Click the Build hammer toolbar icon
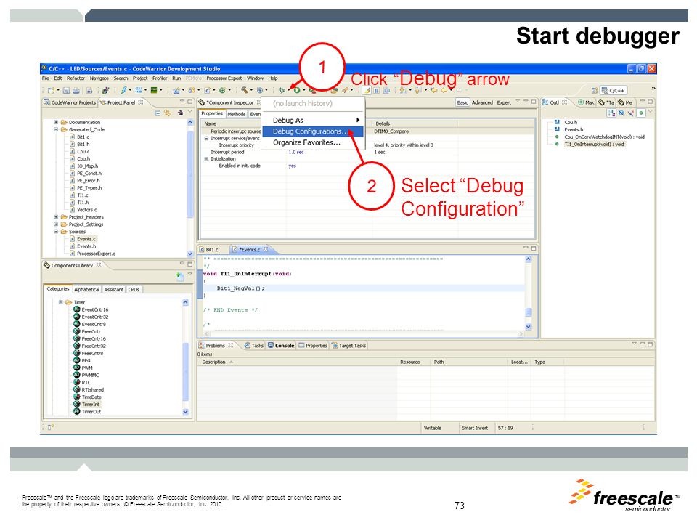This screenshot has height=523, width=697. (244, 90)
